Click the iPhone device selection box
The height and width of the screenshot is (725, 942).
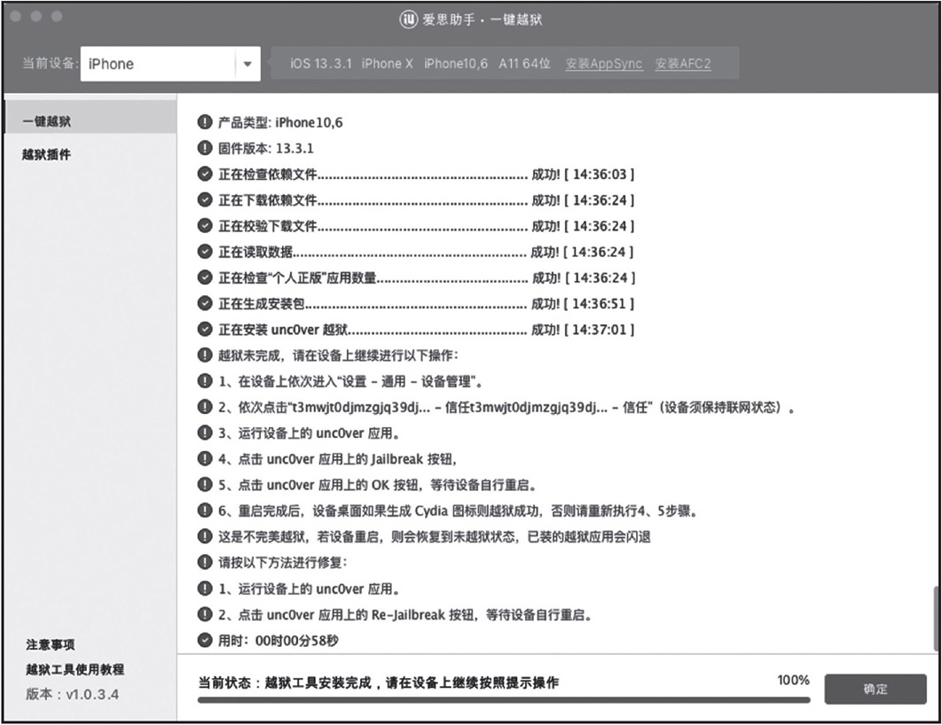click(x=158, y=64)
